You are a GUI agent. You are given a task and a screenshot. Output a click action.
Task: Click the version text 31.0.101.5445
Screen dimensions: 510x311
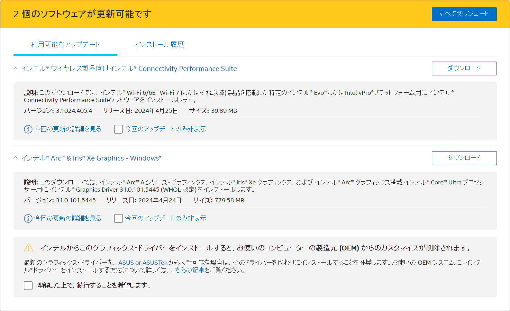coord(76,200)
